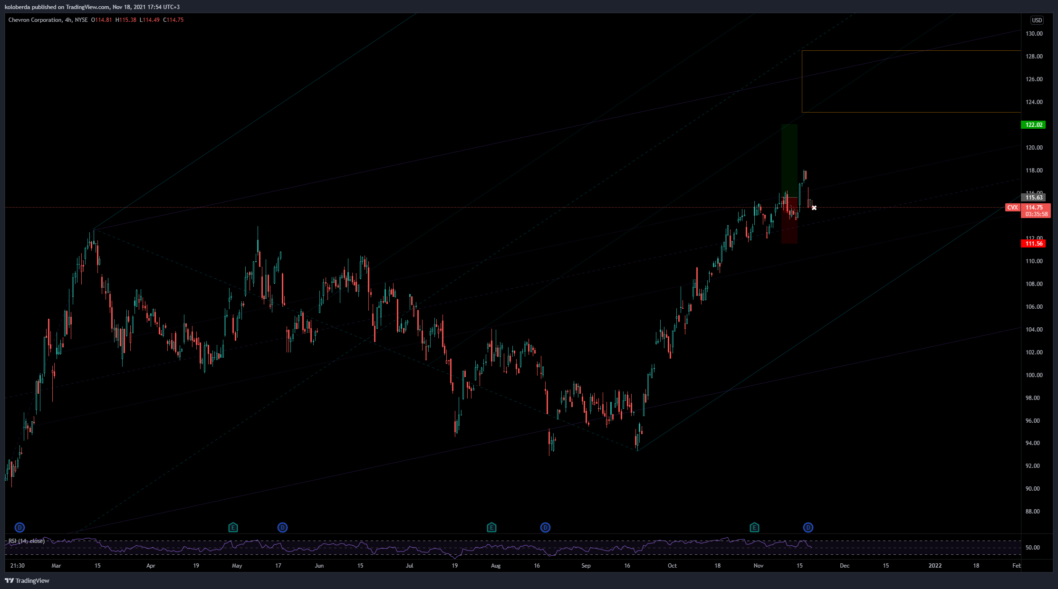Click the open value O114.81 in header
Screen dimensions: 1058x589
(x=102, y=20)
